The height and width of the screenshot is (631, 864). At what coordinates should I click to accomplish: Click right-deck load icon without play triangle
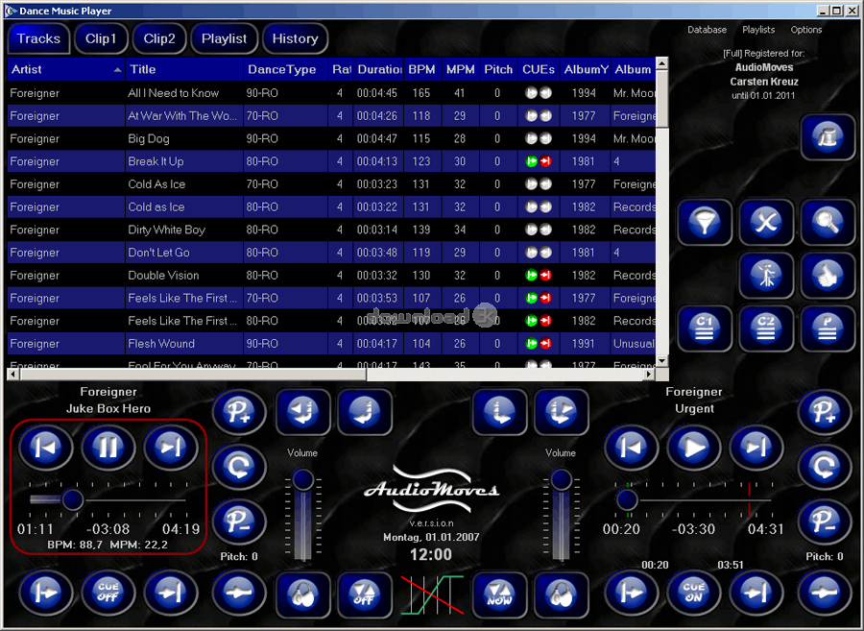499,412
